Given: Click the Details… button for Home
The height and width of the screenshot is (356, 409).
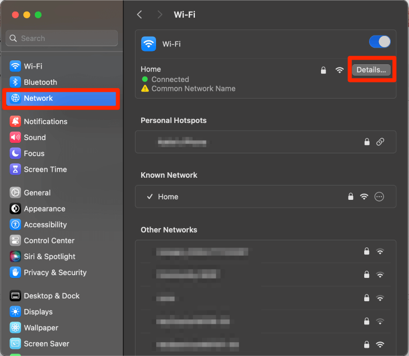Looking at the screenshot, I should tap(371, 70).
